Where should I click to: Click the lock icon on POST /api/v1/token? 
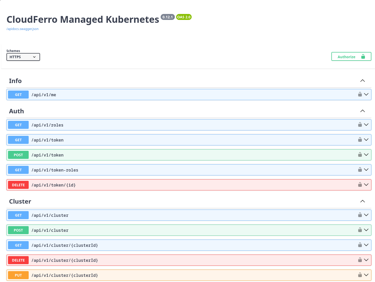pyautogui.click(x=360, y=154)
